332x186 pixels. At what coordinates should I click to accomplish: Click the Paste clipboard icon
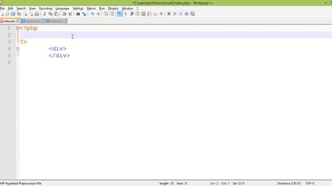click(57, 14)
